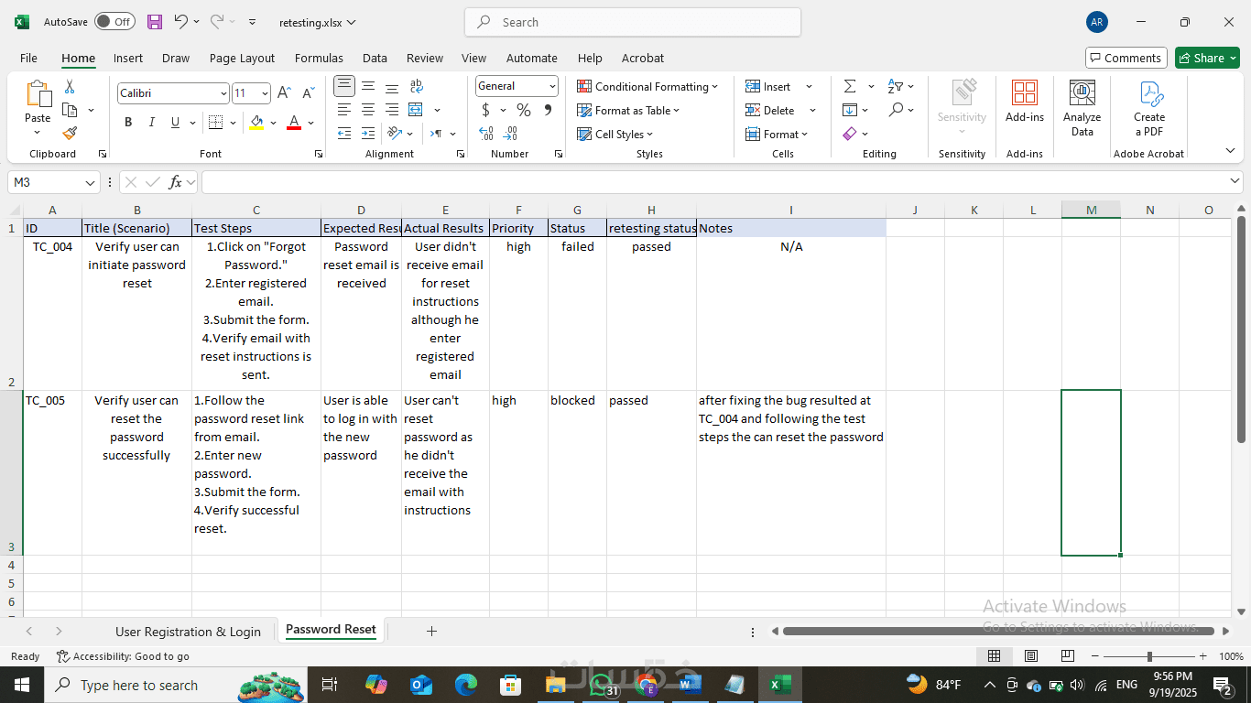Viewport: 1251px width, 703px height.
Task: Adjust zoom slider handle
Action: (x=1149, y=656)
